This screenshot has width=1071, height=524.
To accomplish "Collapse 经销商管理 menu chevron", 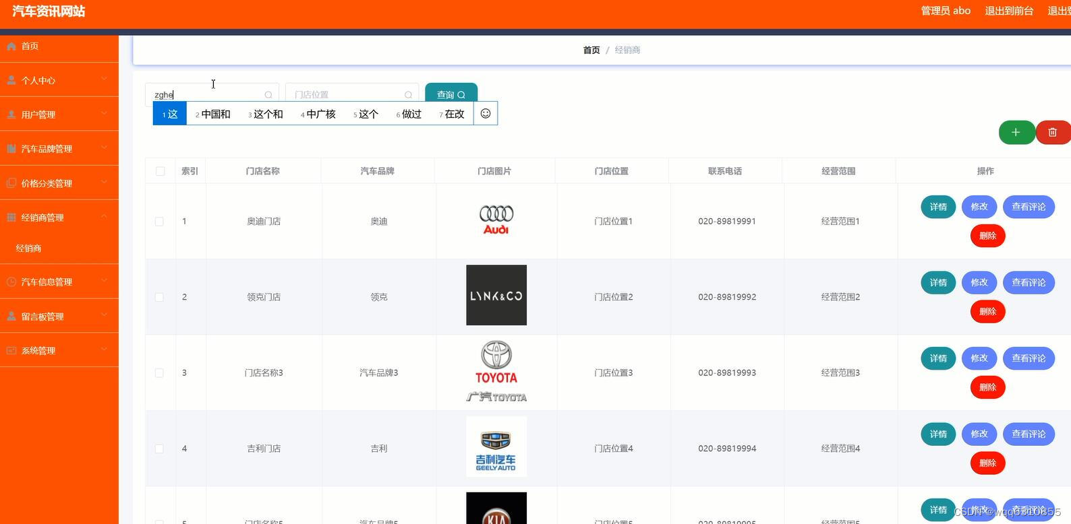I will pos(104,216).
